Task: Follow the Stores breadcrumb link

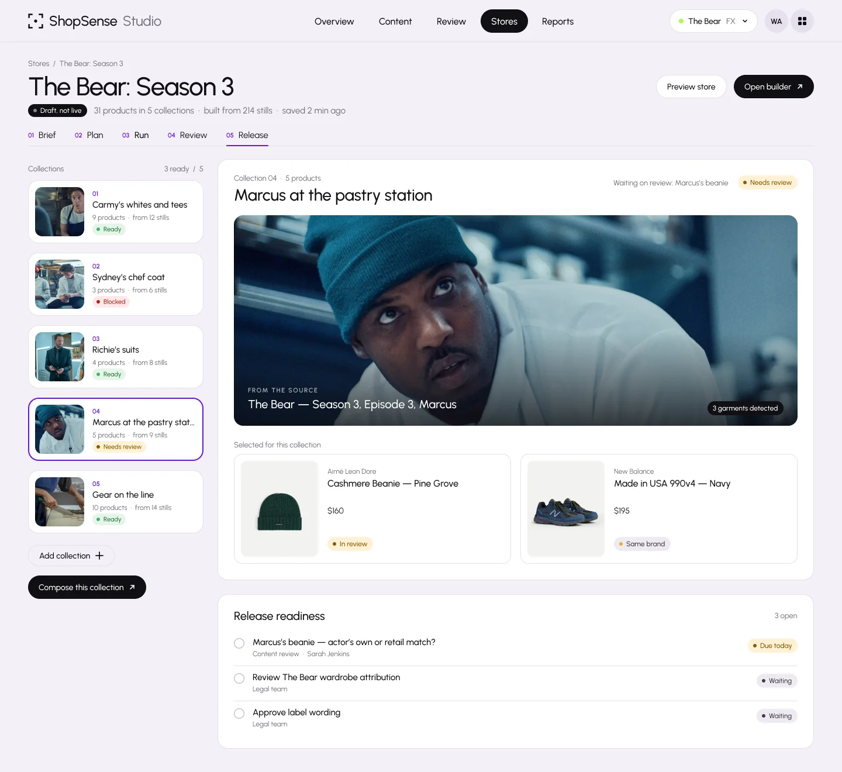Action: point(39,64)
